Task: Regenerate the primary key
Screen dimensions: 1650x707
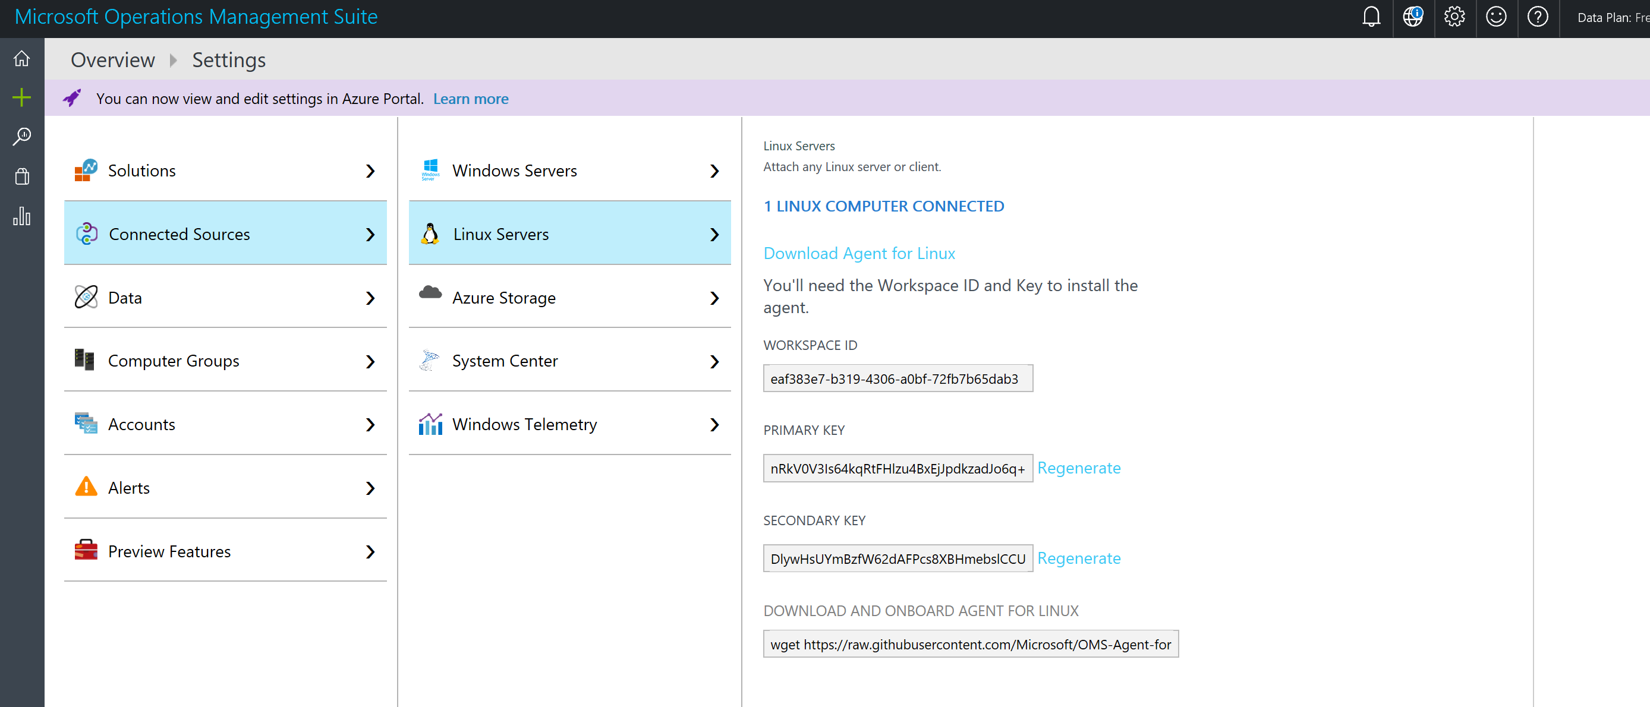Action: [x=1079, y=468]
